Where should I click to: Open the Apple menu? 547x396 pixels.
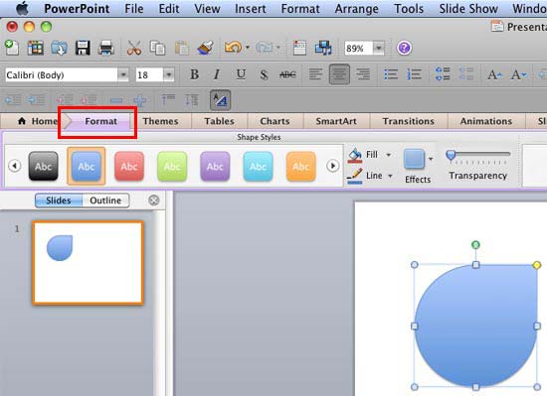[x=22, y=8]
